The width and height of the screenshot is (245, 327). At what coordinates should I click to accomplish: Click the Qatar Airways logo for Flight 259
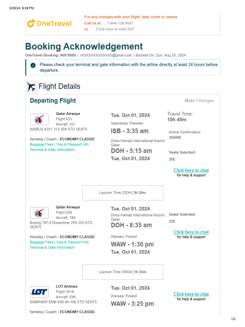(39, 213)
